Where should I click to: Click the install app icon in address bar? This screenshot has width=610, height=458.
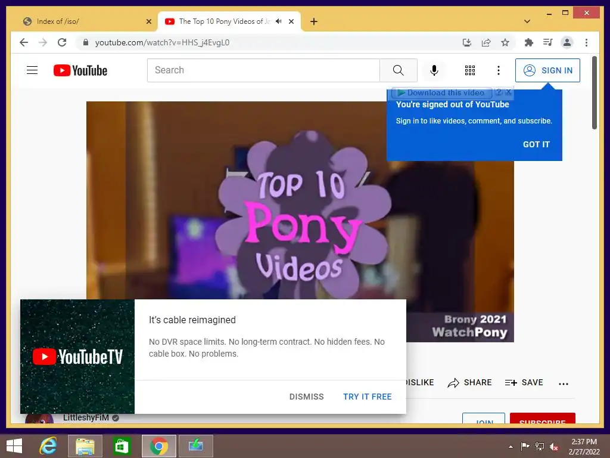467,42
